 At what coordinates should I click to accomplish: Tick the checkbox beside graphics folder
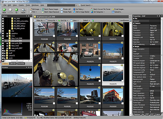[3, 34]
